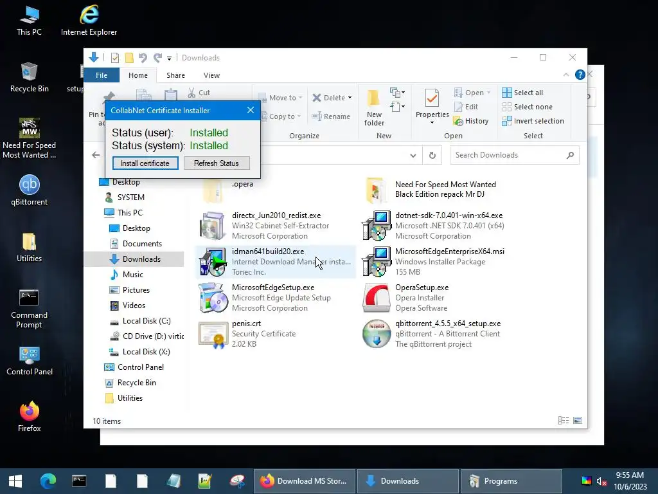Viewport: 658px width, 494px height.
Task: Switch to large icons view button
Action: coord(578,421)
